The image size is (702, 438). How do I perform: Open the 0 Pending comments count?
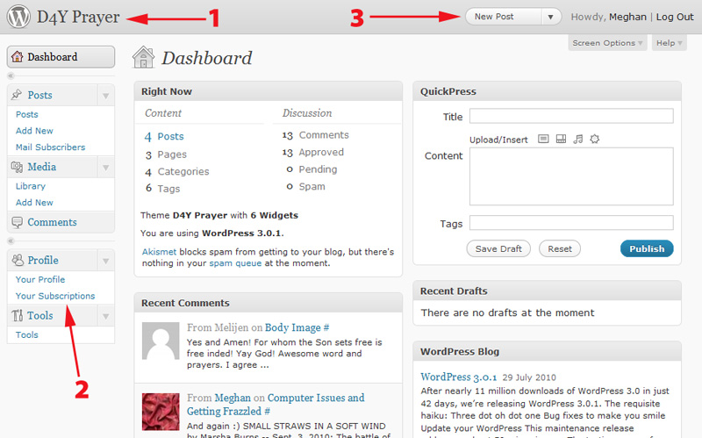(x=312, y=169)
